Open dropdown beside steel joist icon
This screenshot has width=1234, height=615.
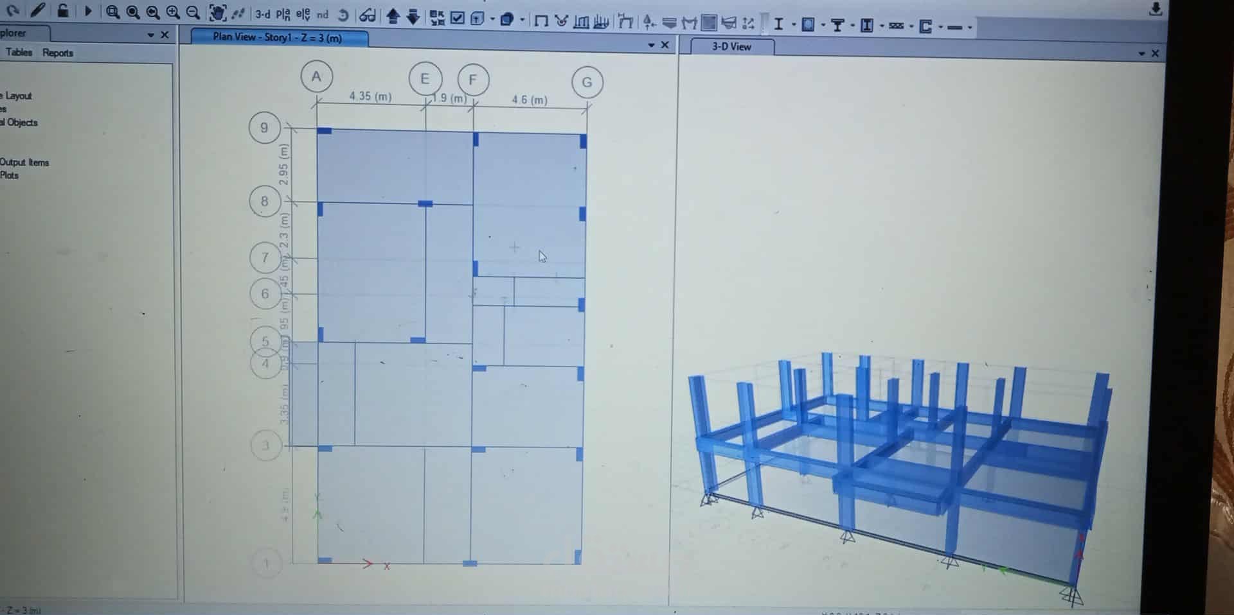(911, 26)
